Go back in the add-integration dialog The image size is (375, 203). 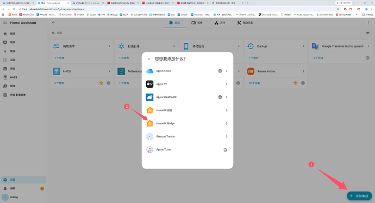pyautogui.click(x=149, y=59)
